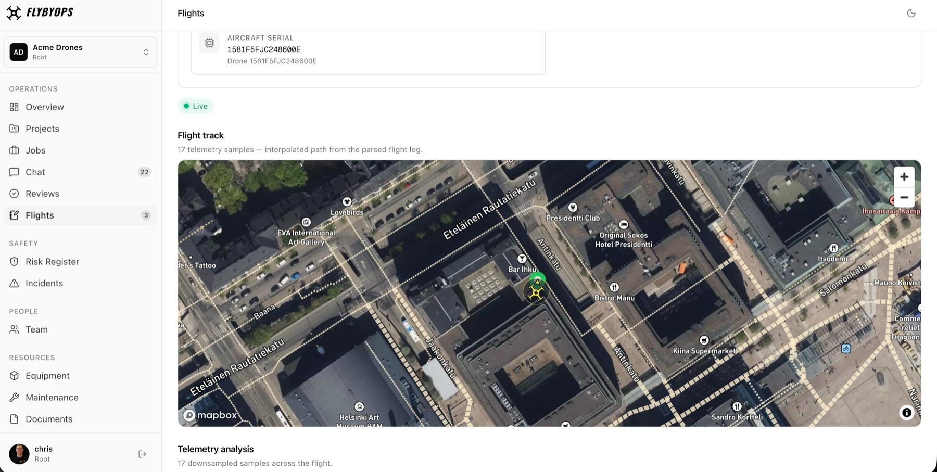Click the Flights page title
Image resolution: width=937 pixels, height=472 pixels.
pos(191,13)
